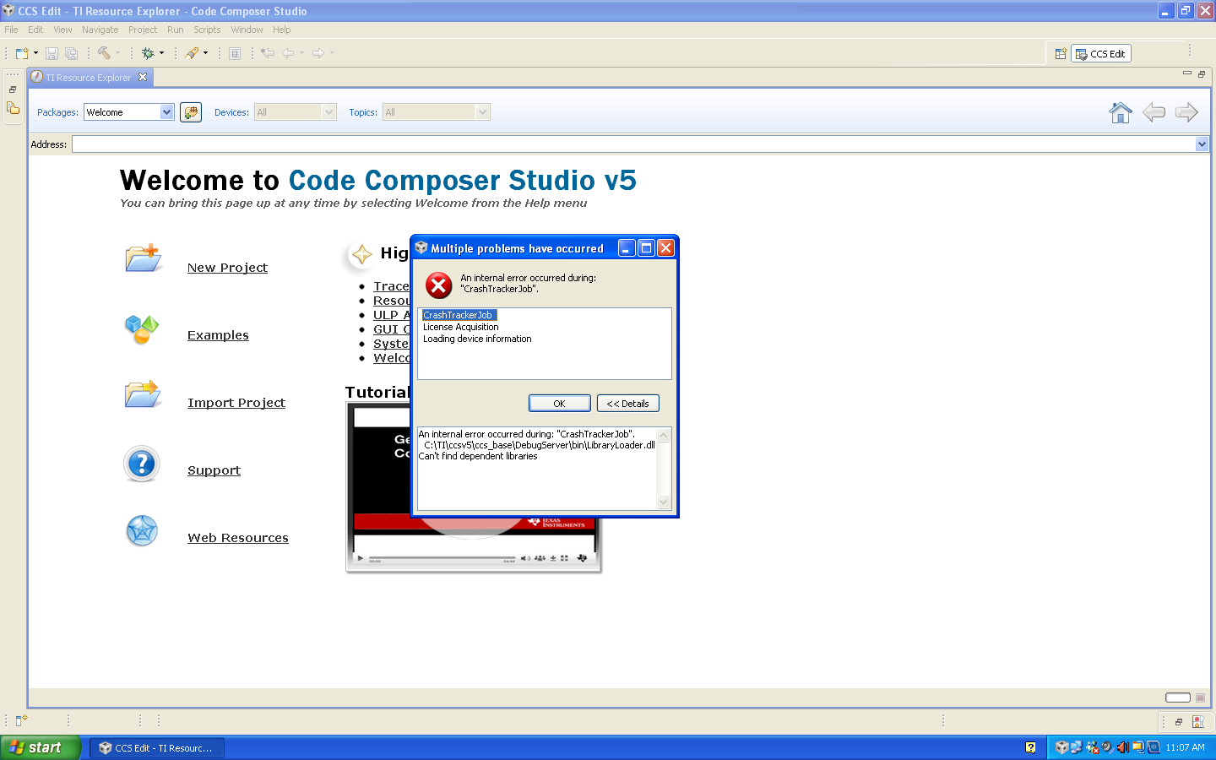Click the New Project link
This screenshot has width=1216, height=760.
(x=227, y=268)
